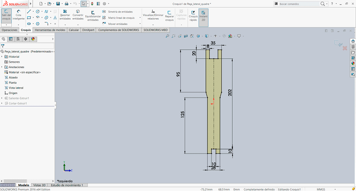
Task: Activate the Convertir entidades tool
Action: [78, 15]
